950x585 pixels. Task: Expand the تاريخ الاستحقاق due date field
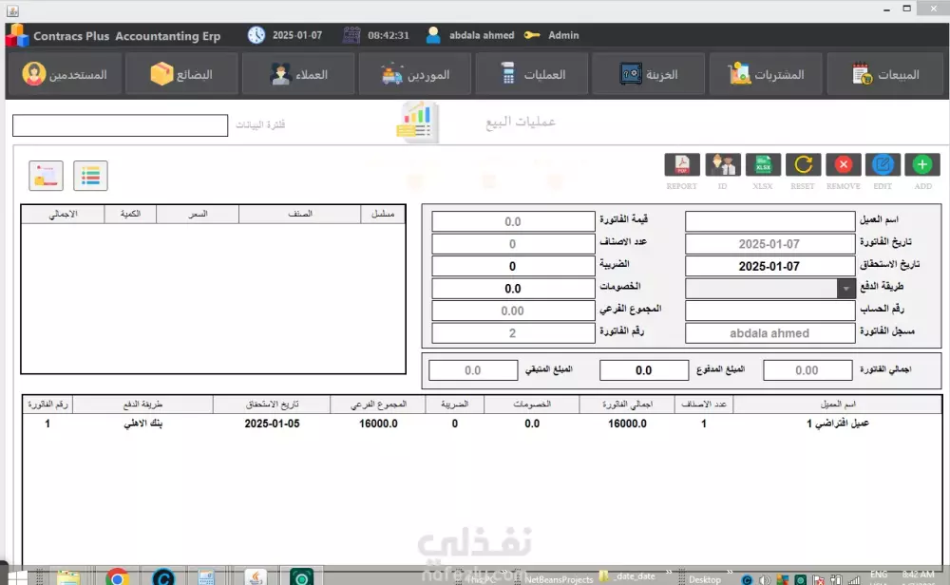(x=769, y=265)
